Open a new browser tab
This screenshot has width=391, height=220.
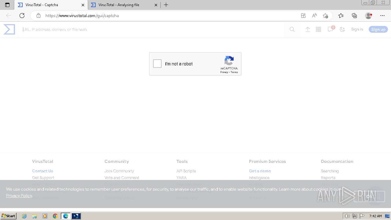point(166,5)
